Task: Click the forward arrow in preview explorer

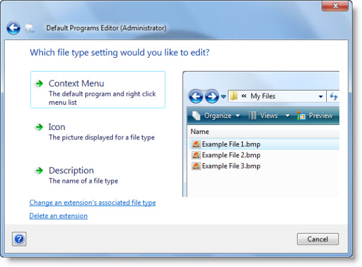Action: click(x=212, y=96)
